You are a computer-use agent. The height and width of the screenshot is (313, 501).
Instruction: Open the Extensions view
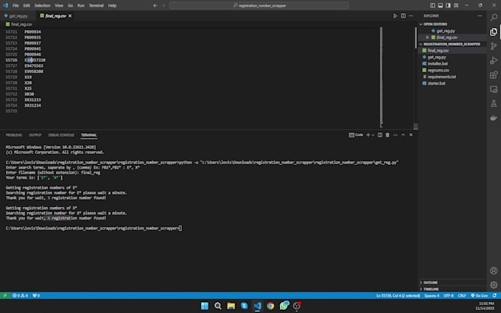(x=494, y=74)
